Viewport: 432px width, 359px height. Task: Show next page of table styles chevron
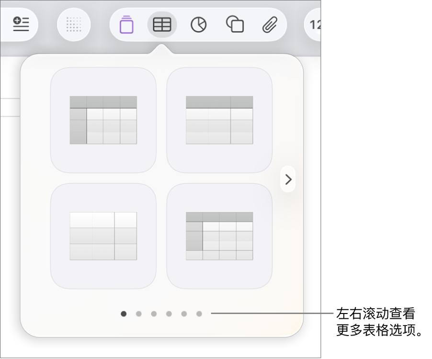(288, 179)
